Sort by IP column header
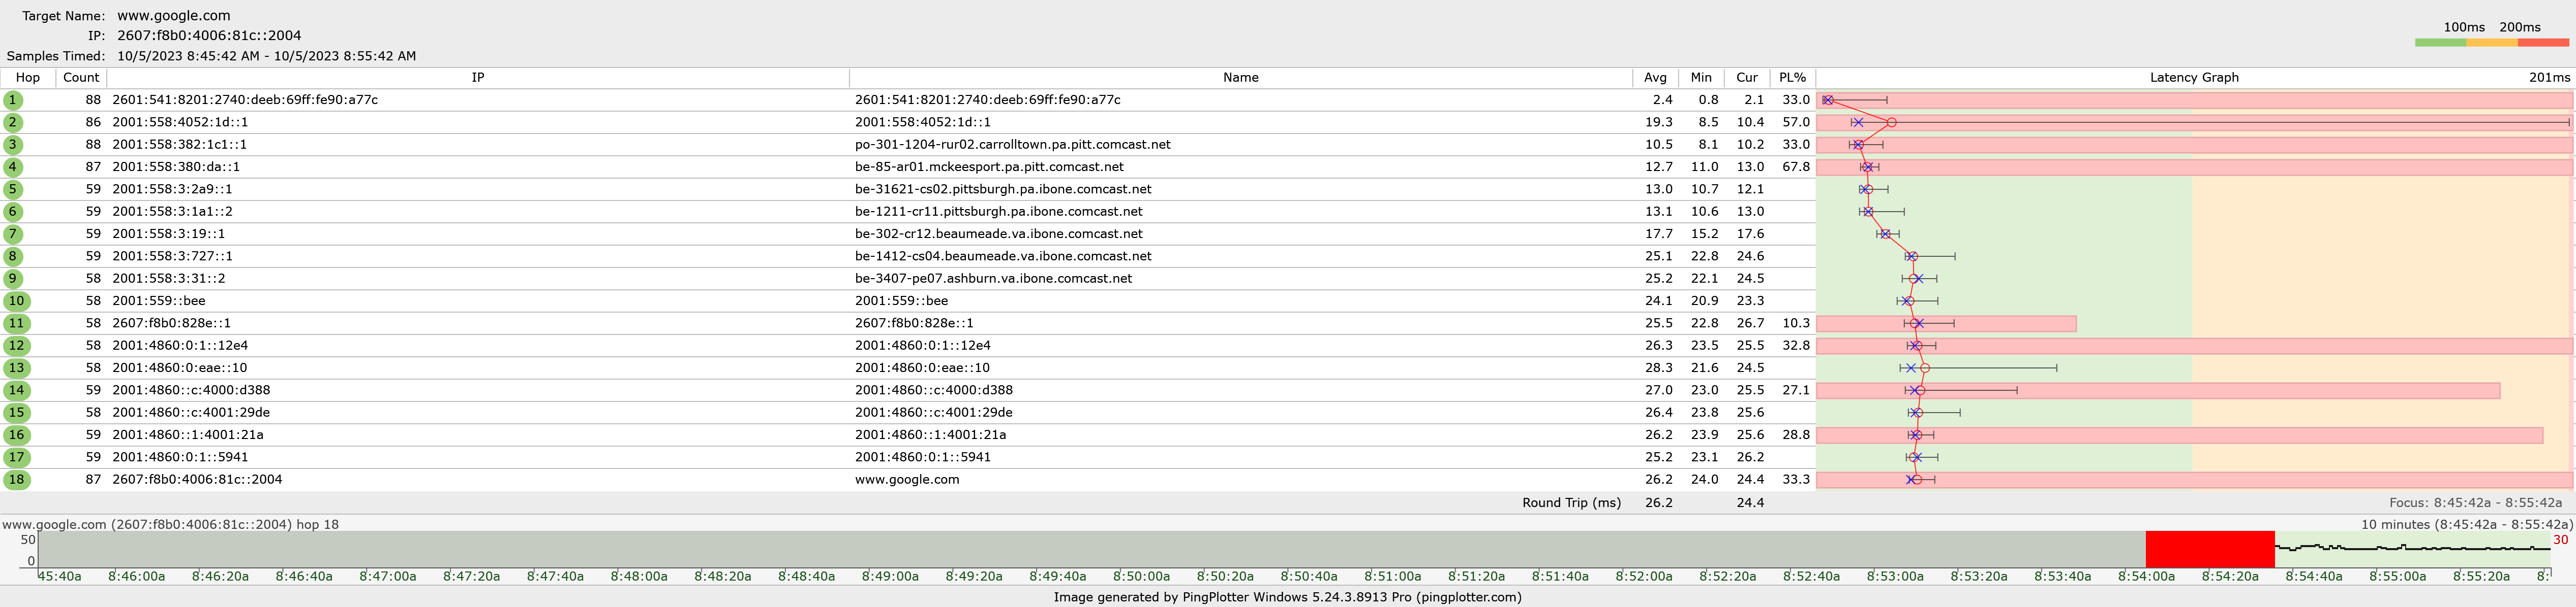2576x607 pixels. point(478,78)
